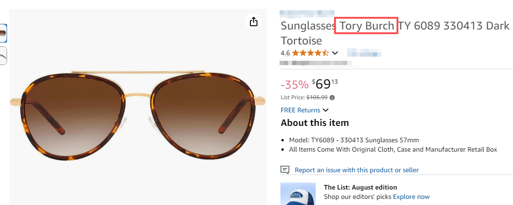Screen dimensions: 513x205
Task: Click the $69.13 price
Action: (325, 84)
